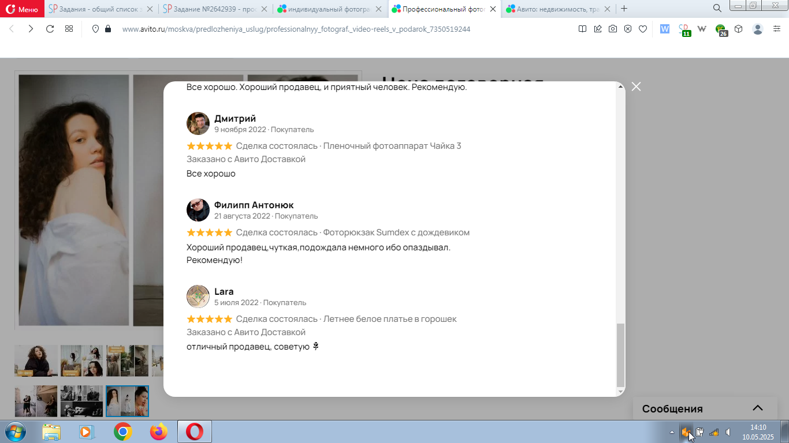Take a snapshot with the camera icon
The height and width of the screenshot is (443, 789).
[613, 29]
